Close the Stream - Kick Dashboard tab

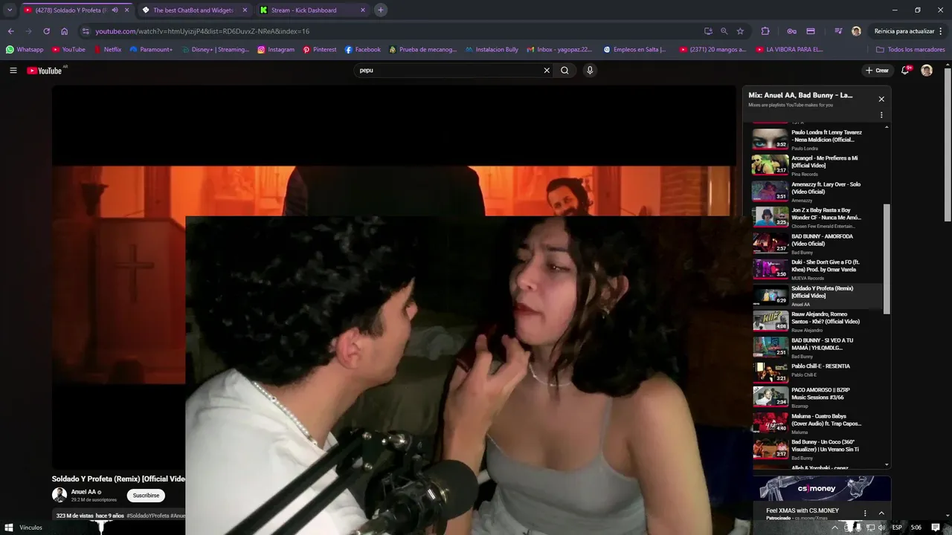point(363,10)
